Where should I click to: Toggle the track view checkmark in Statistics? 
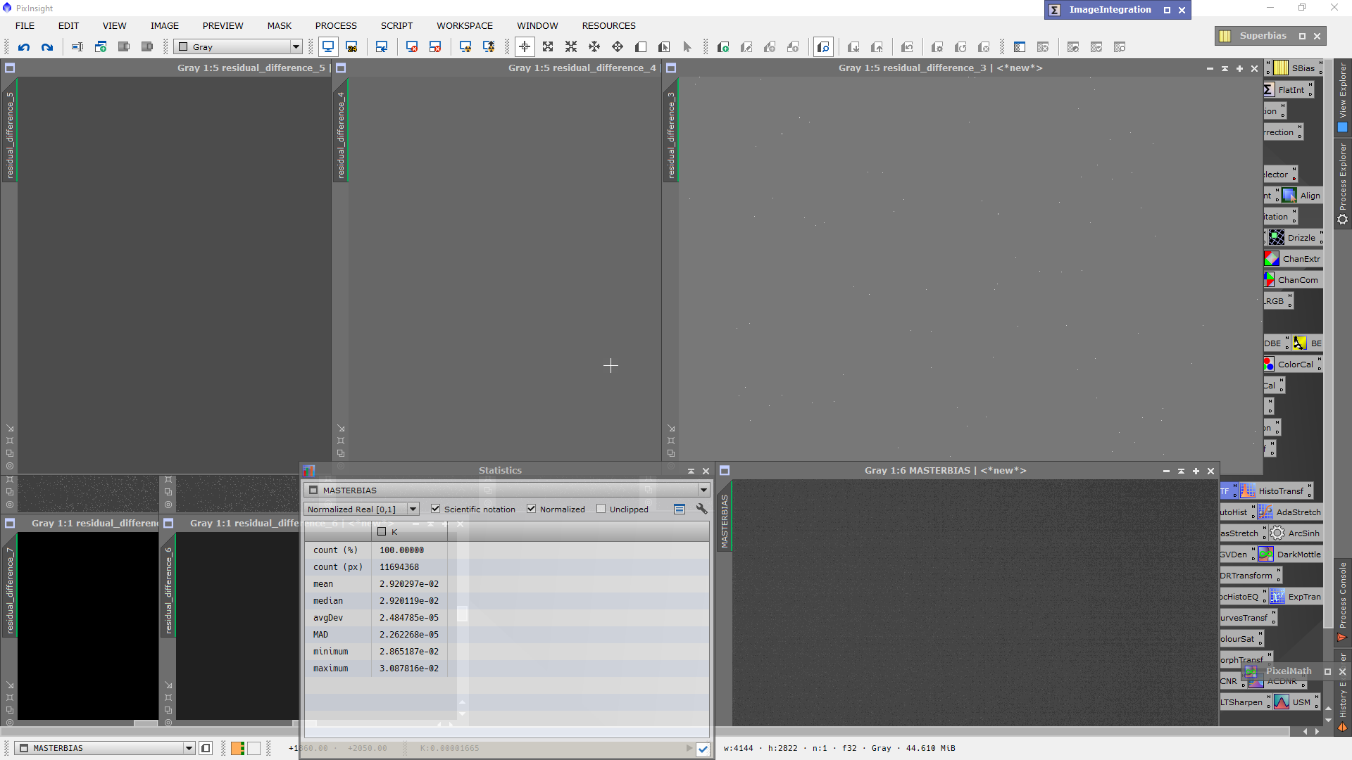(x=703, y=749)
